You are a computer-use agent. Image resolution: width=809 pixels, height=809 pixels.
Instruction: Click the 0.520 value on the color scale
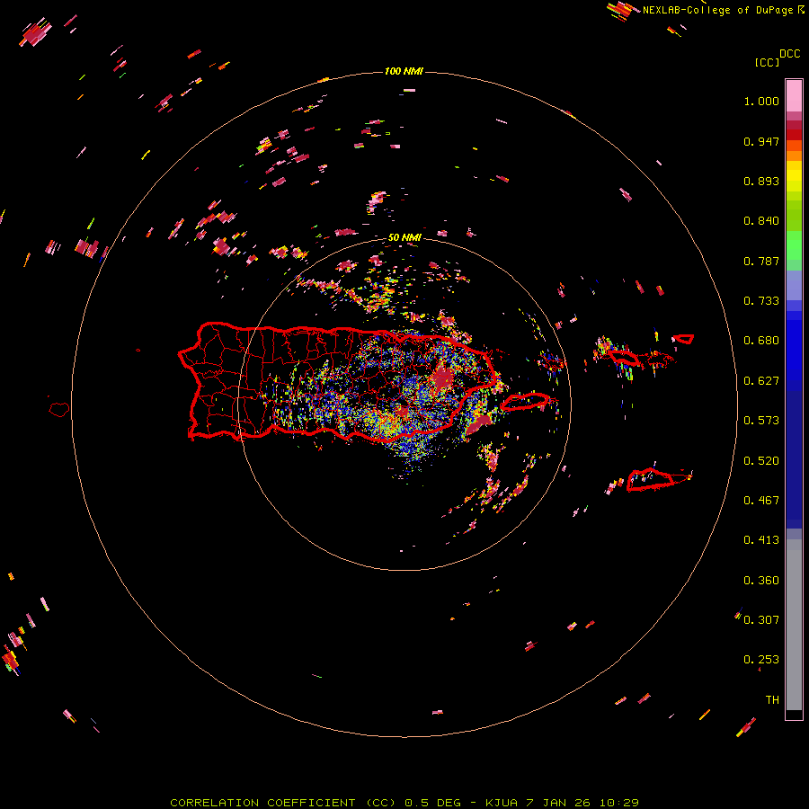click(x=761, y=461)
